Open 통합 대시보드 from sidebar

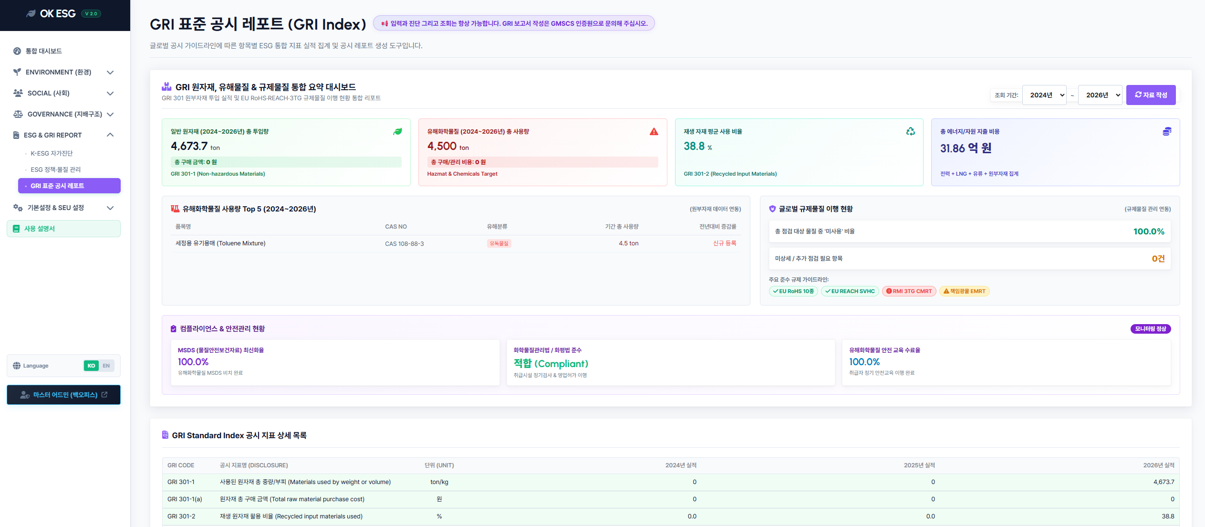point(63,51)
